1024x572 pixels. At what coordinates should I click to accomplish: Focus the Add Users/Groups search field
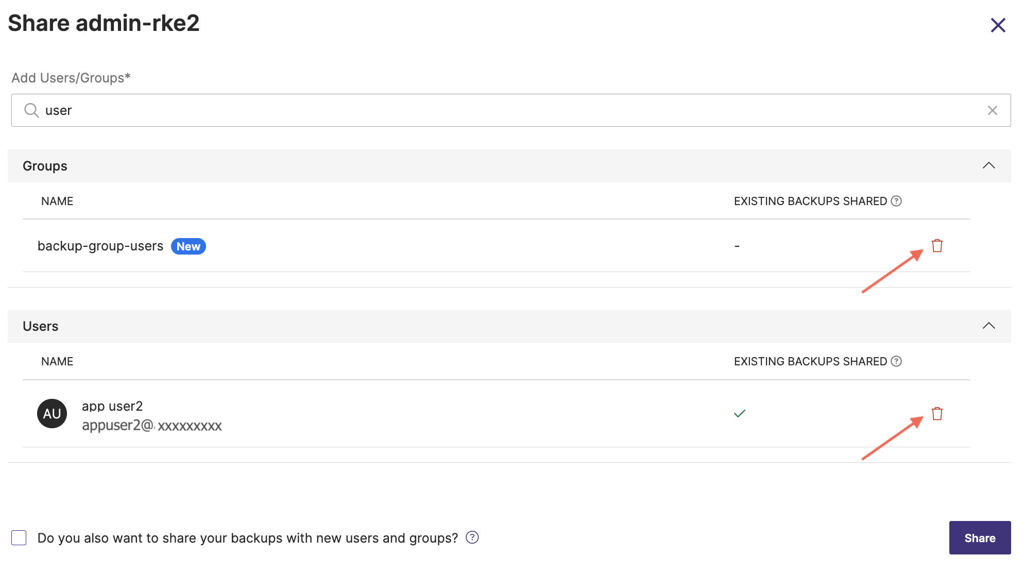tap(510, 110)
